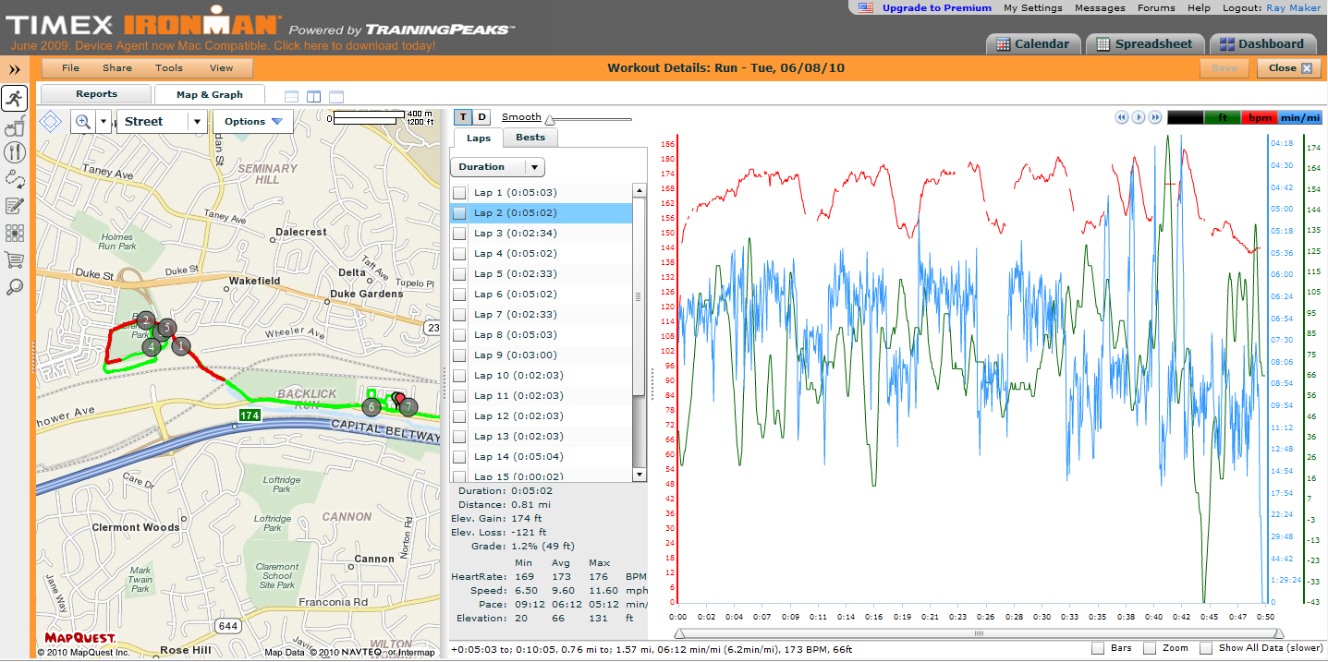
Task: Expand the map Options dropdown
Action: coord(253,122)
